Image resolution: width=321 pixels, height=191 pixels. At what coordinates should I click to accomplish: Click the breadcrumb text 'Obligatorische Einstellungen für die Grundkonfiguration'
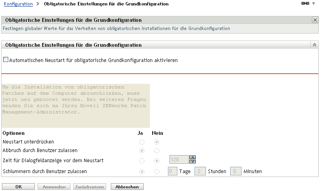point(106,4)
